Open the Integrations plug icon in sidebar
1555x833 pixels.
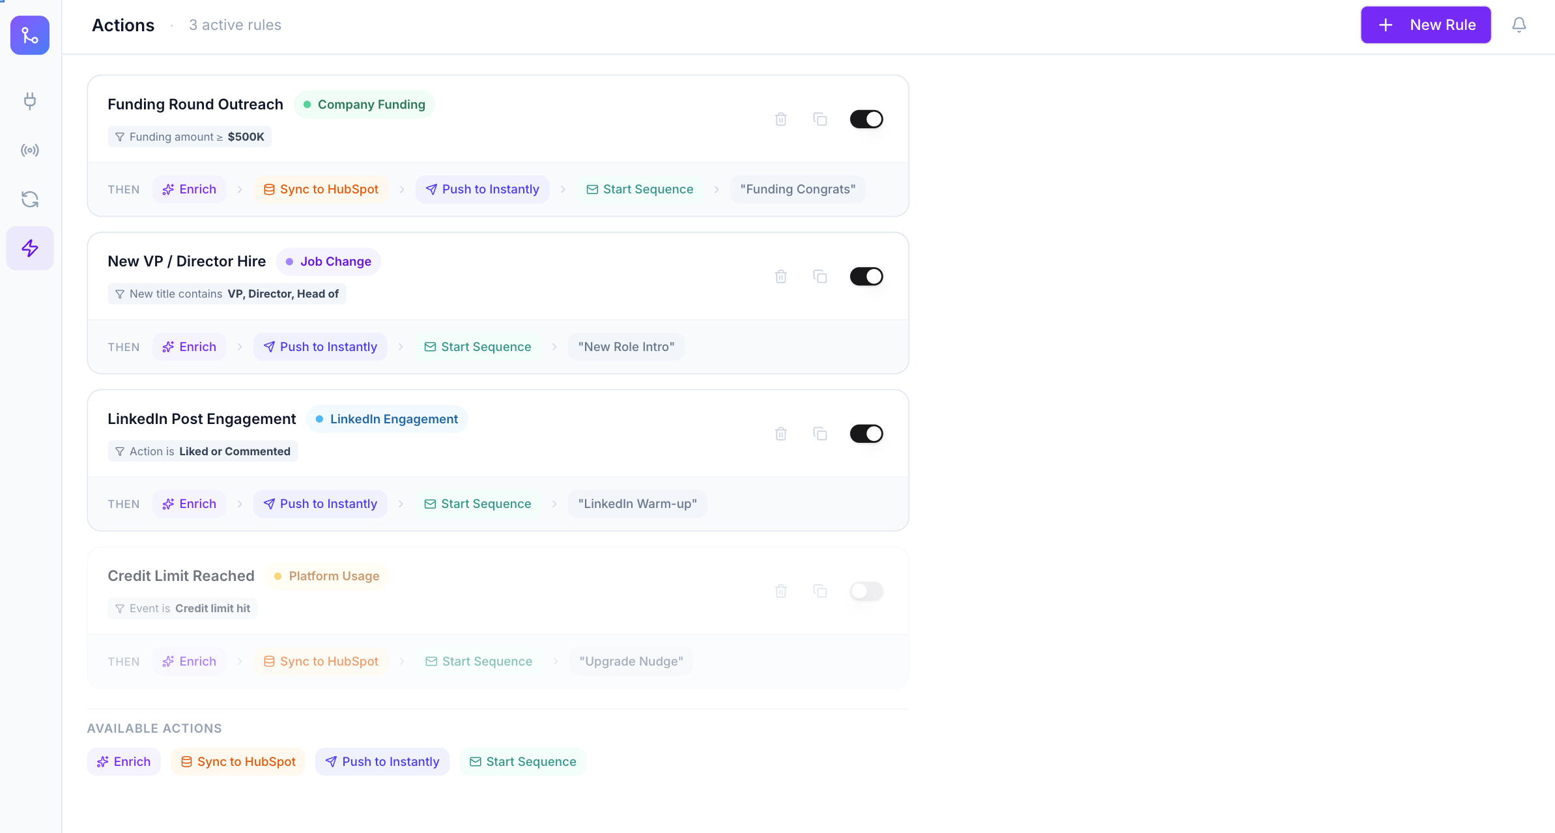tap(29, 101)
